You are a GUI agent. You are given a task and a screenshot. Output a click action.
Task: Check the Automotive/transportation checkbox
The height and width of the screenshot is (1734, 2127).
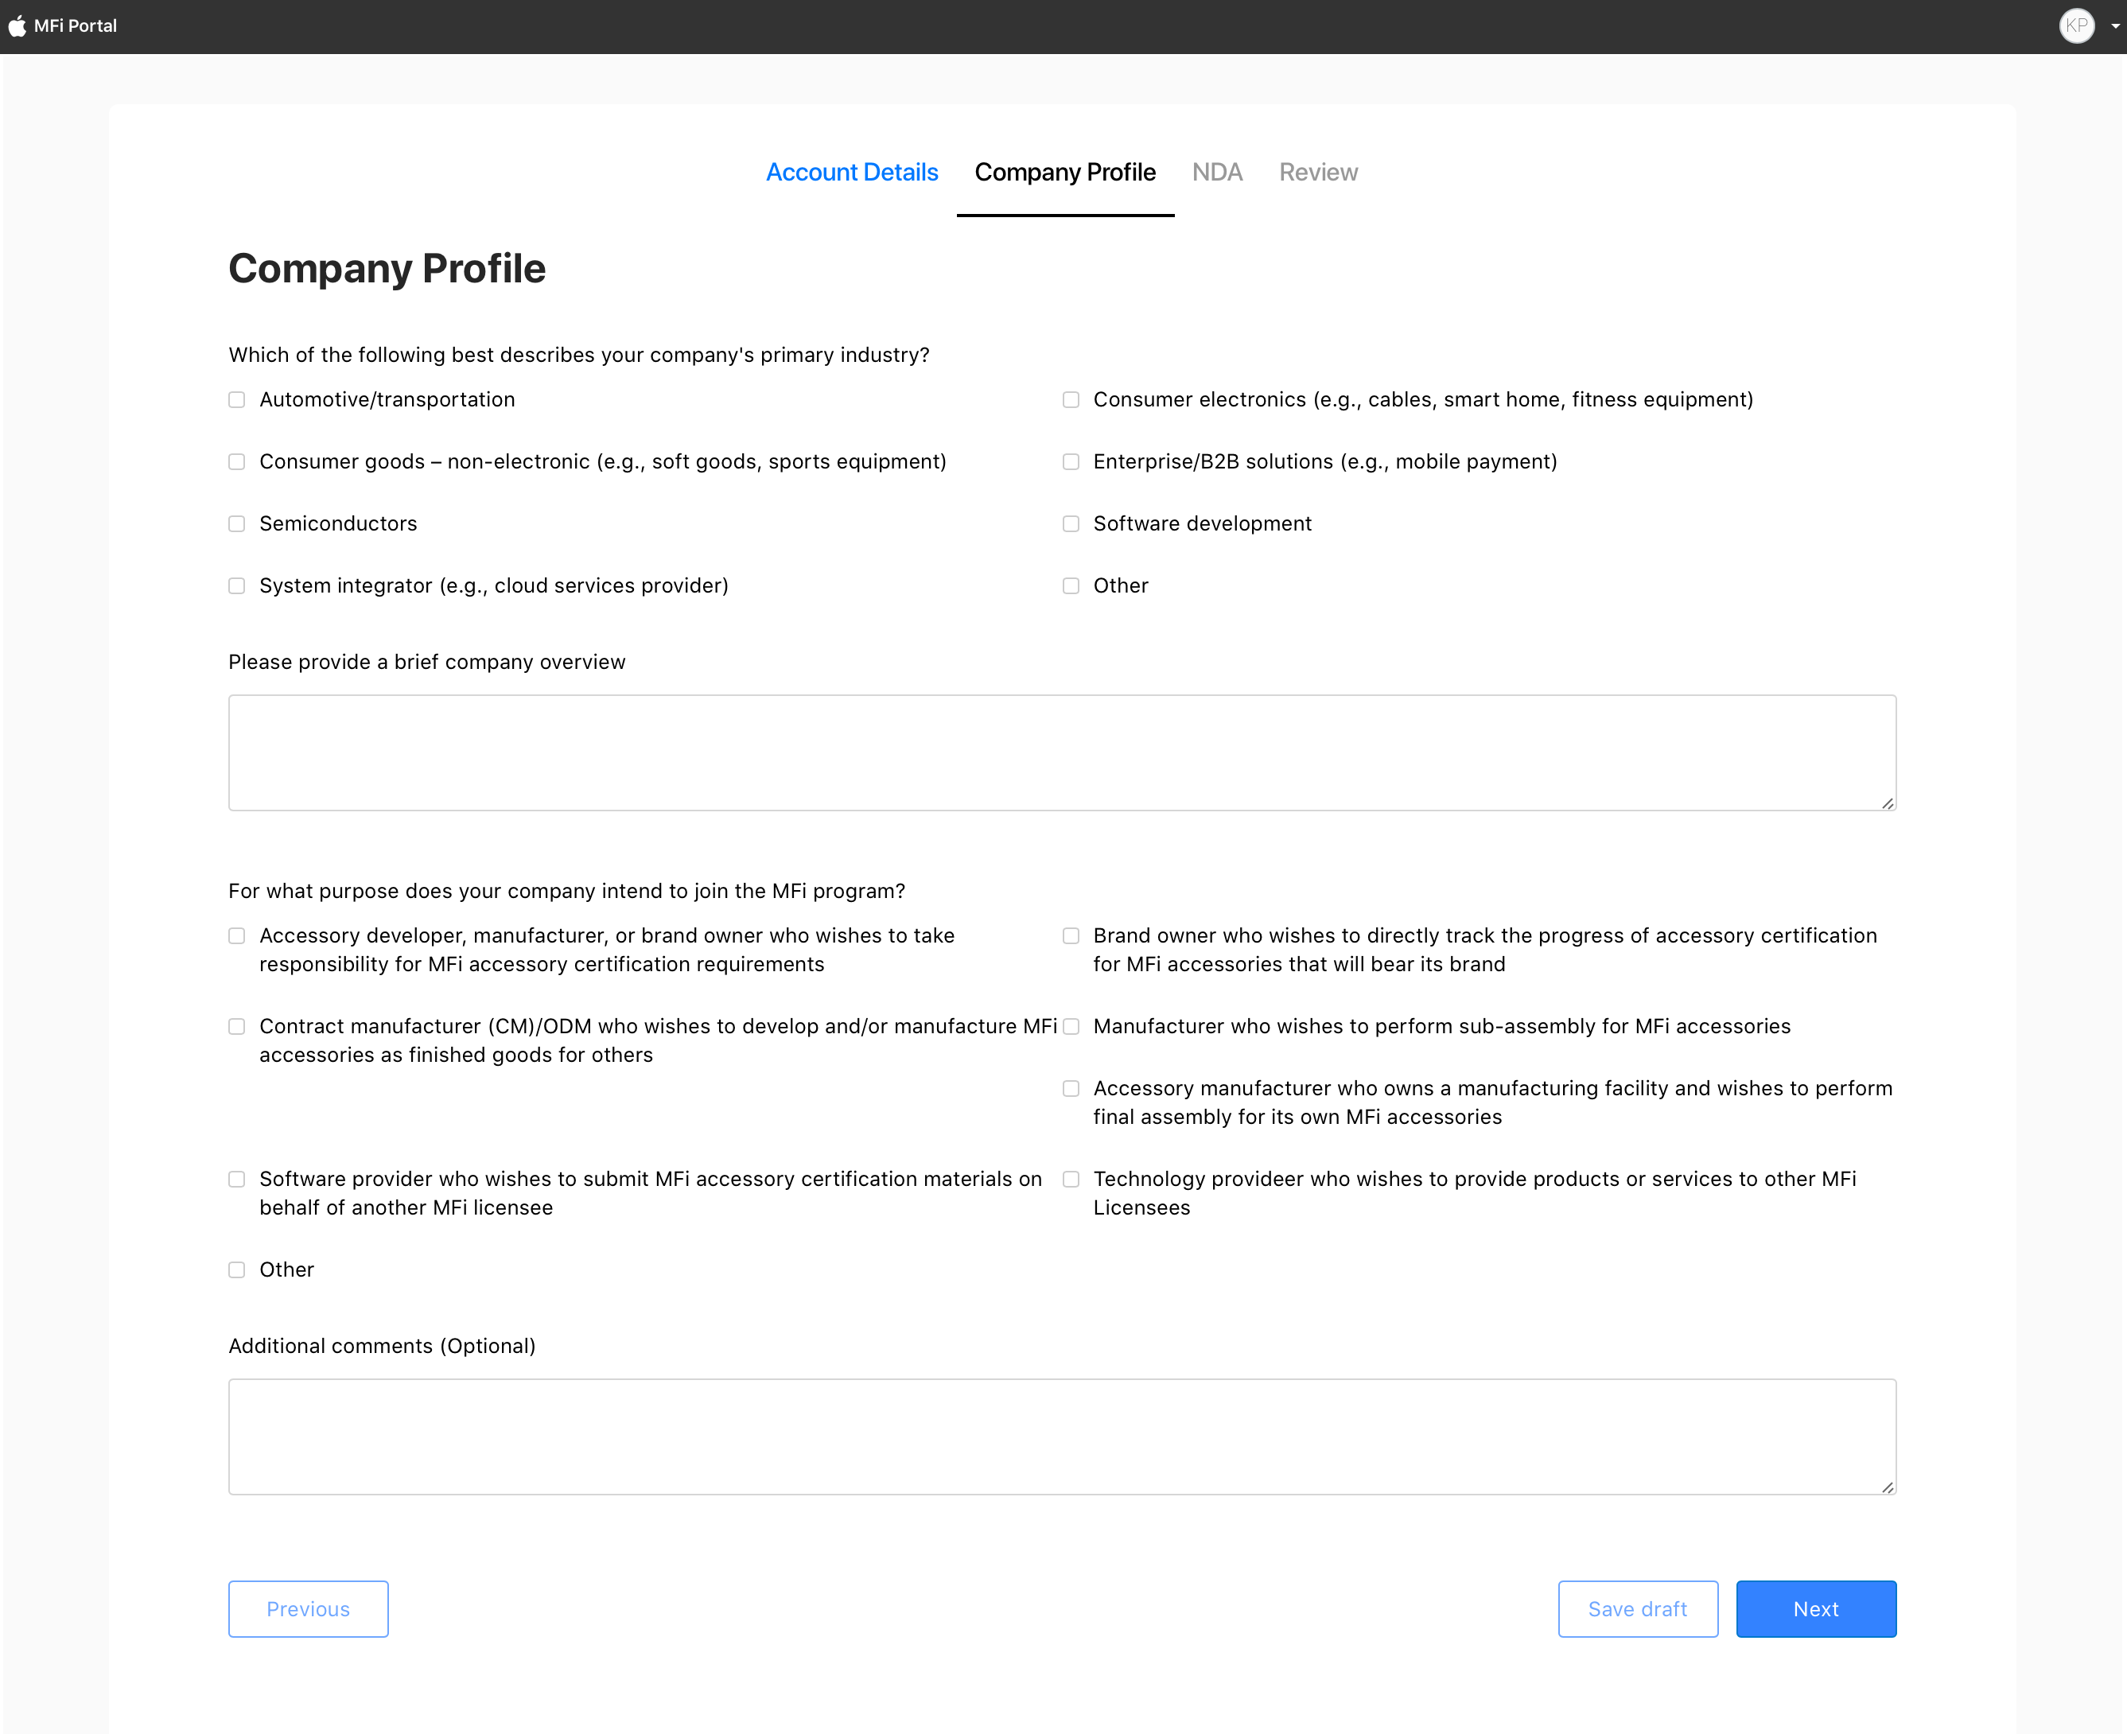pos(237,399)
